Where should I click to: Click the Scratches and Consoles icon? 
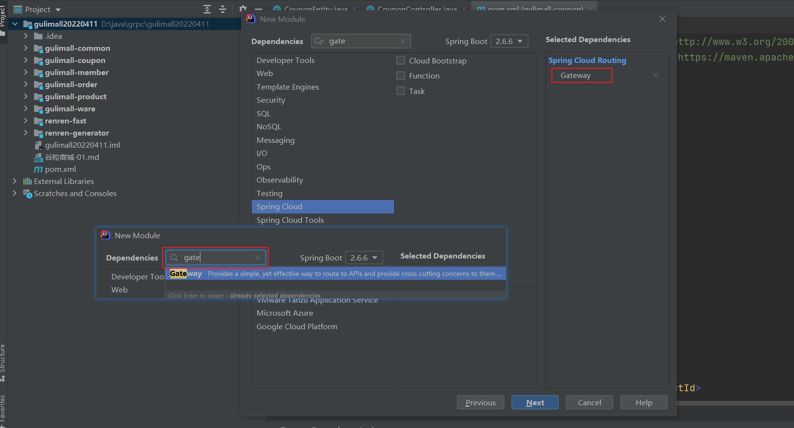point(28,194)
